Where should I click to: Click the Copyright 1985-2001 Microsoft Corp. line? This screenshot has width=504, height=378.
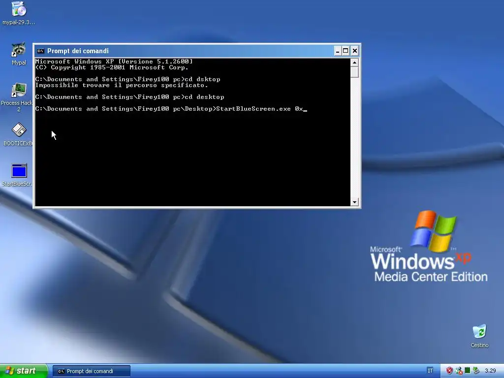click(112, 67)
